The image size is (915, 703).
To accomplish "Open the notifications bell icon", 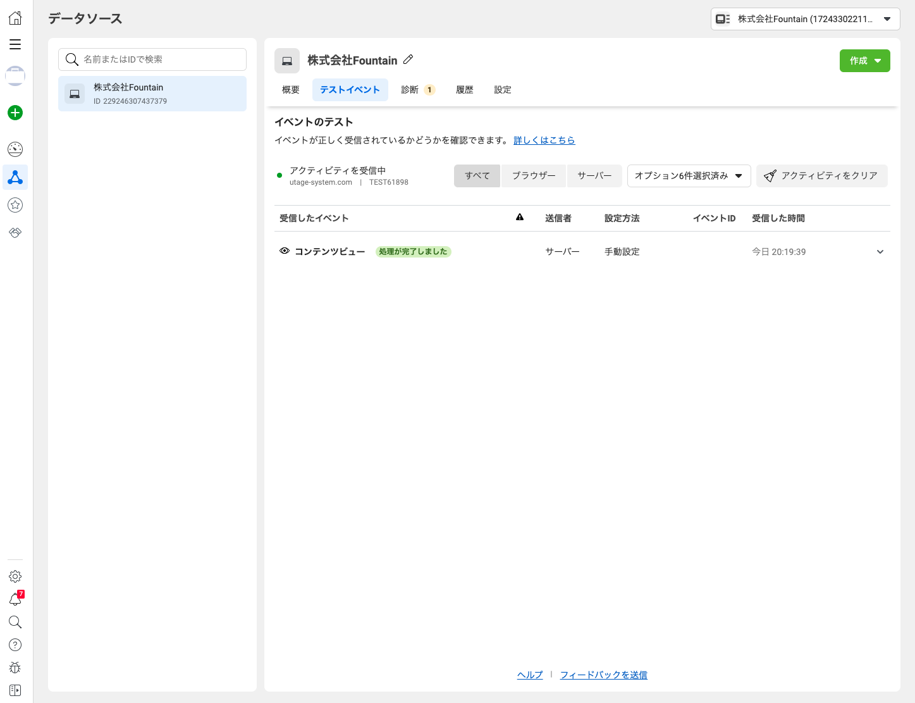I will [15, 599].
